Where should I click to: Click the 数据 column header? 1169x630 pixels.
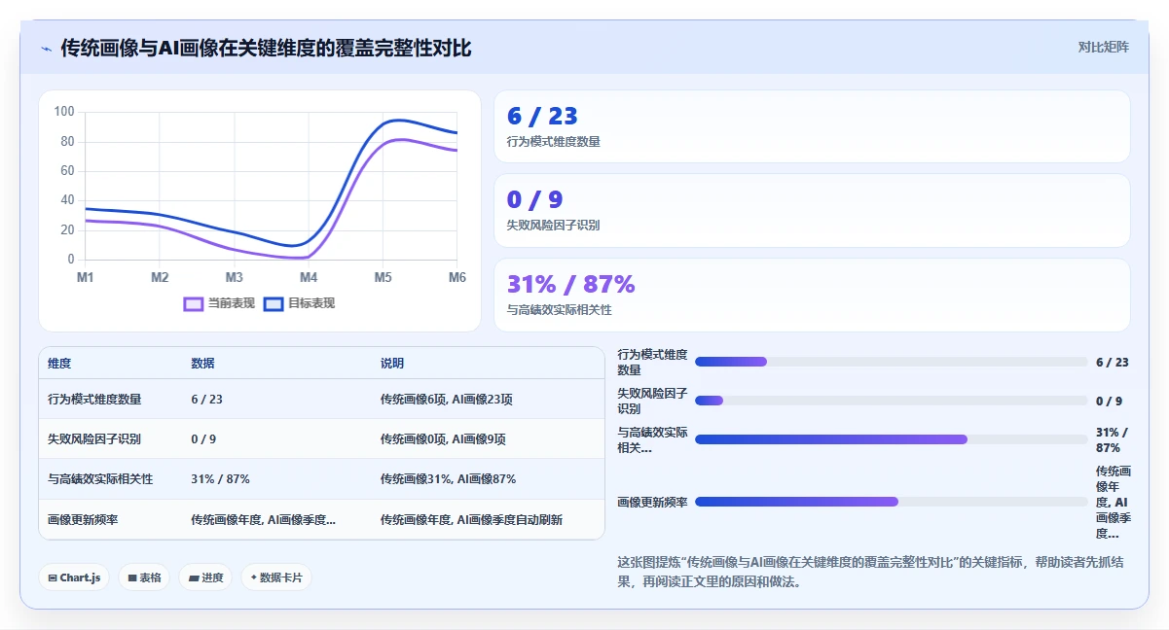(x=202, y=364)
